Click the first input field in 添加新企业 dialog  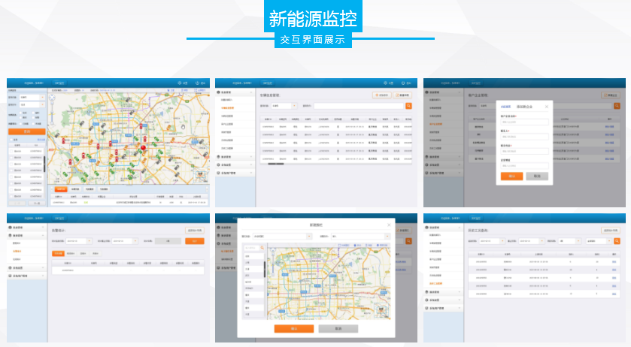[x=524, y=122]
